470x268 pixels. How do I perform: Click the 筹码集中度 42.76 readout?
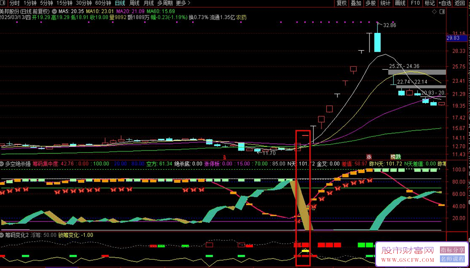53,164
